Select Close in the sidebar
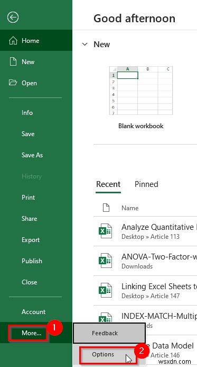This screenshot has width=197, height=367. pyautogui.click(x=30, y=282)
